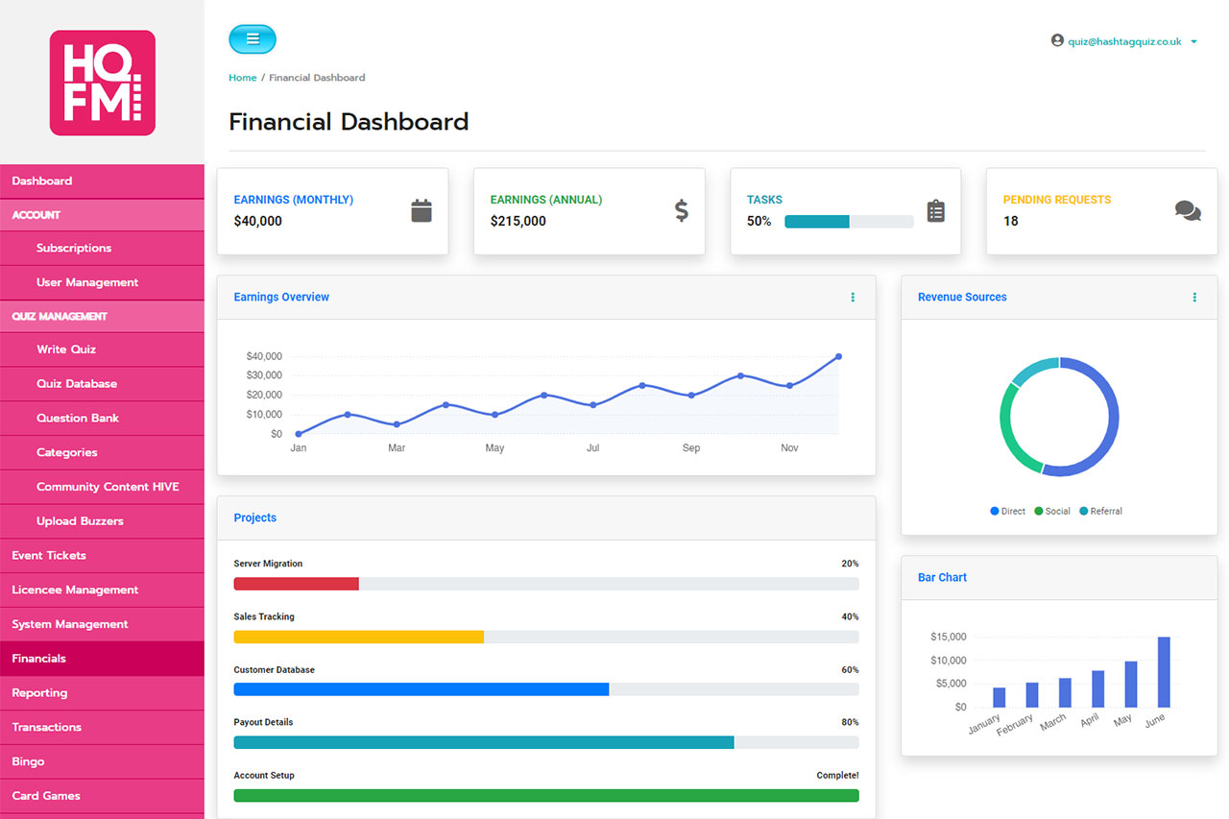
Task: Click the December data point on earnings chart
Action: coord(838,356)
